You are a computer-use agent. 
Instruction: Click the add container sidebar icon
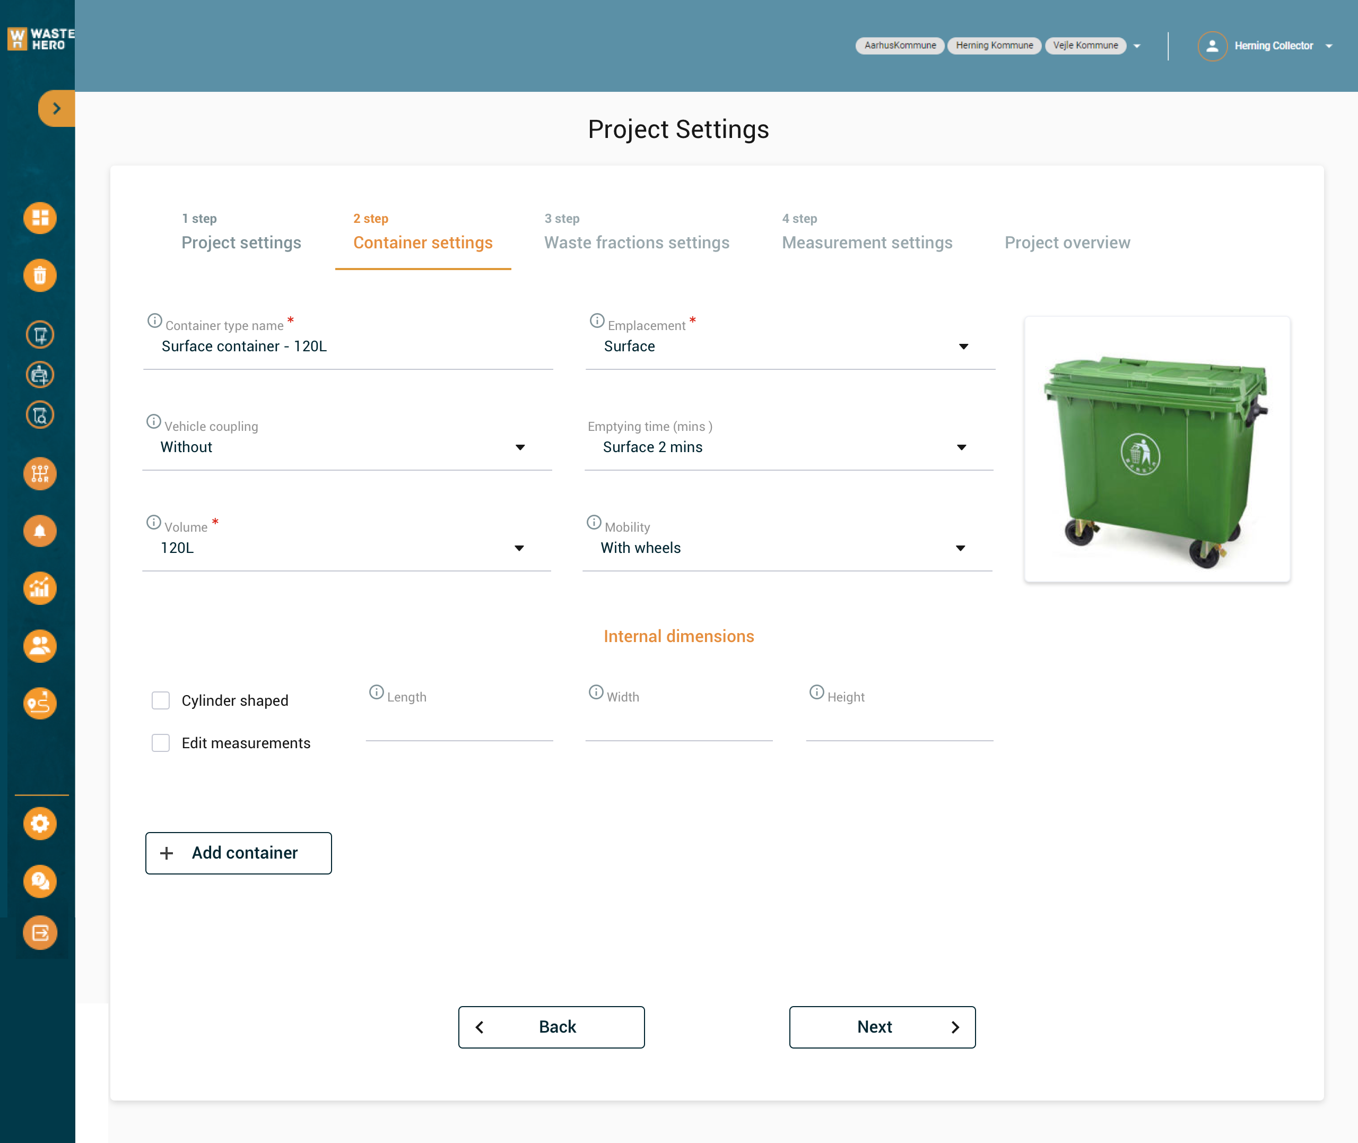39,335
